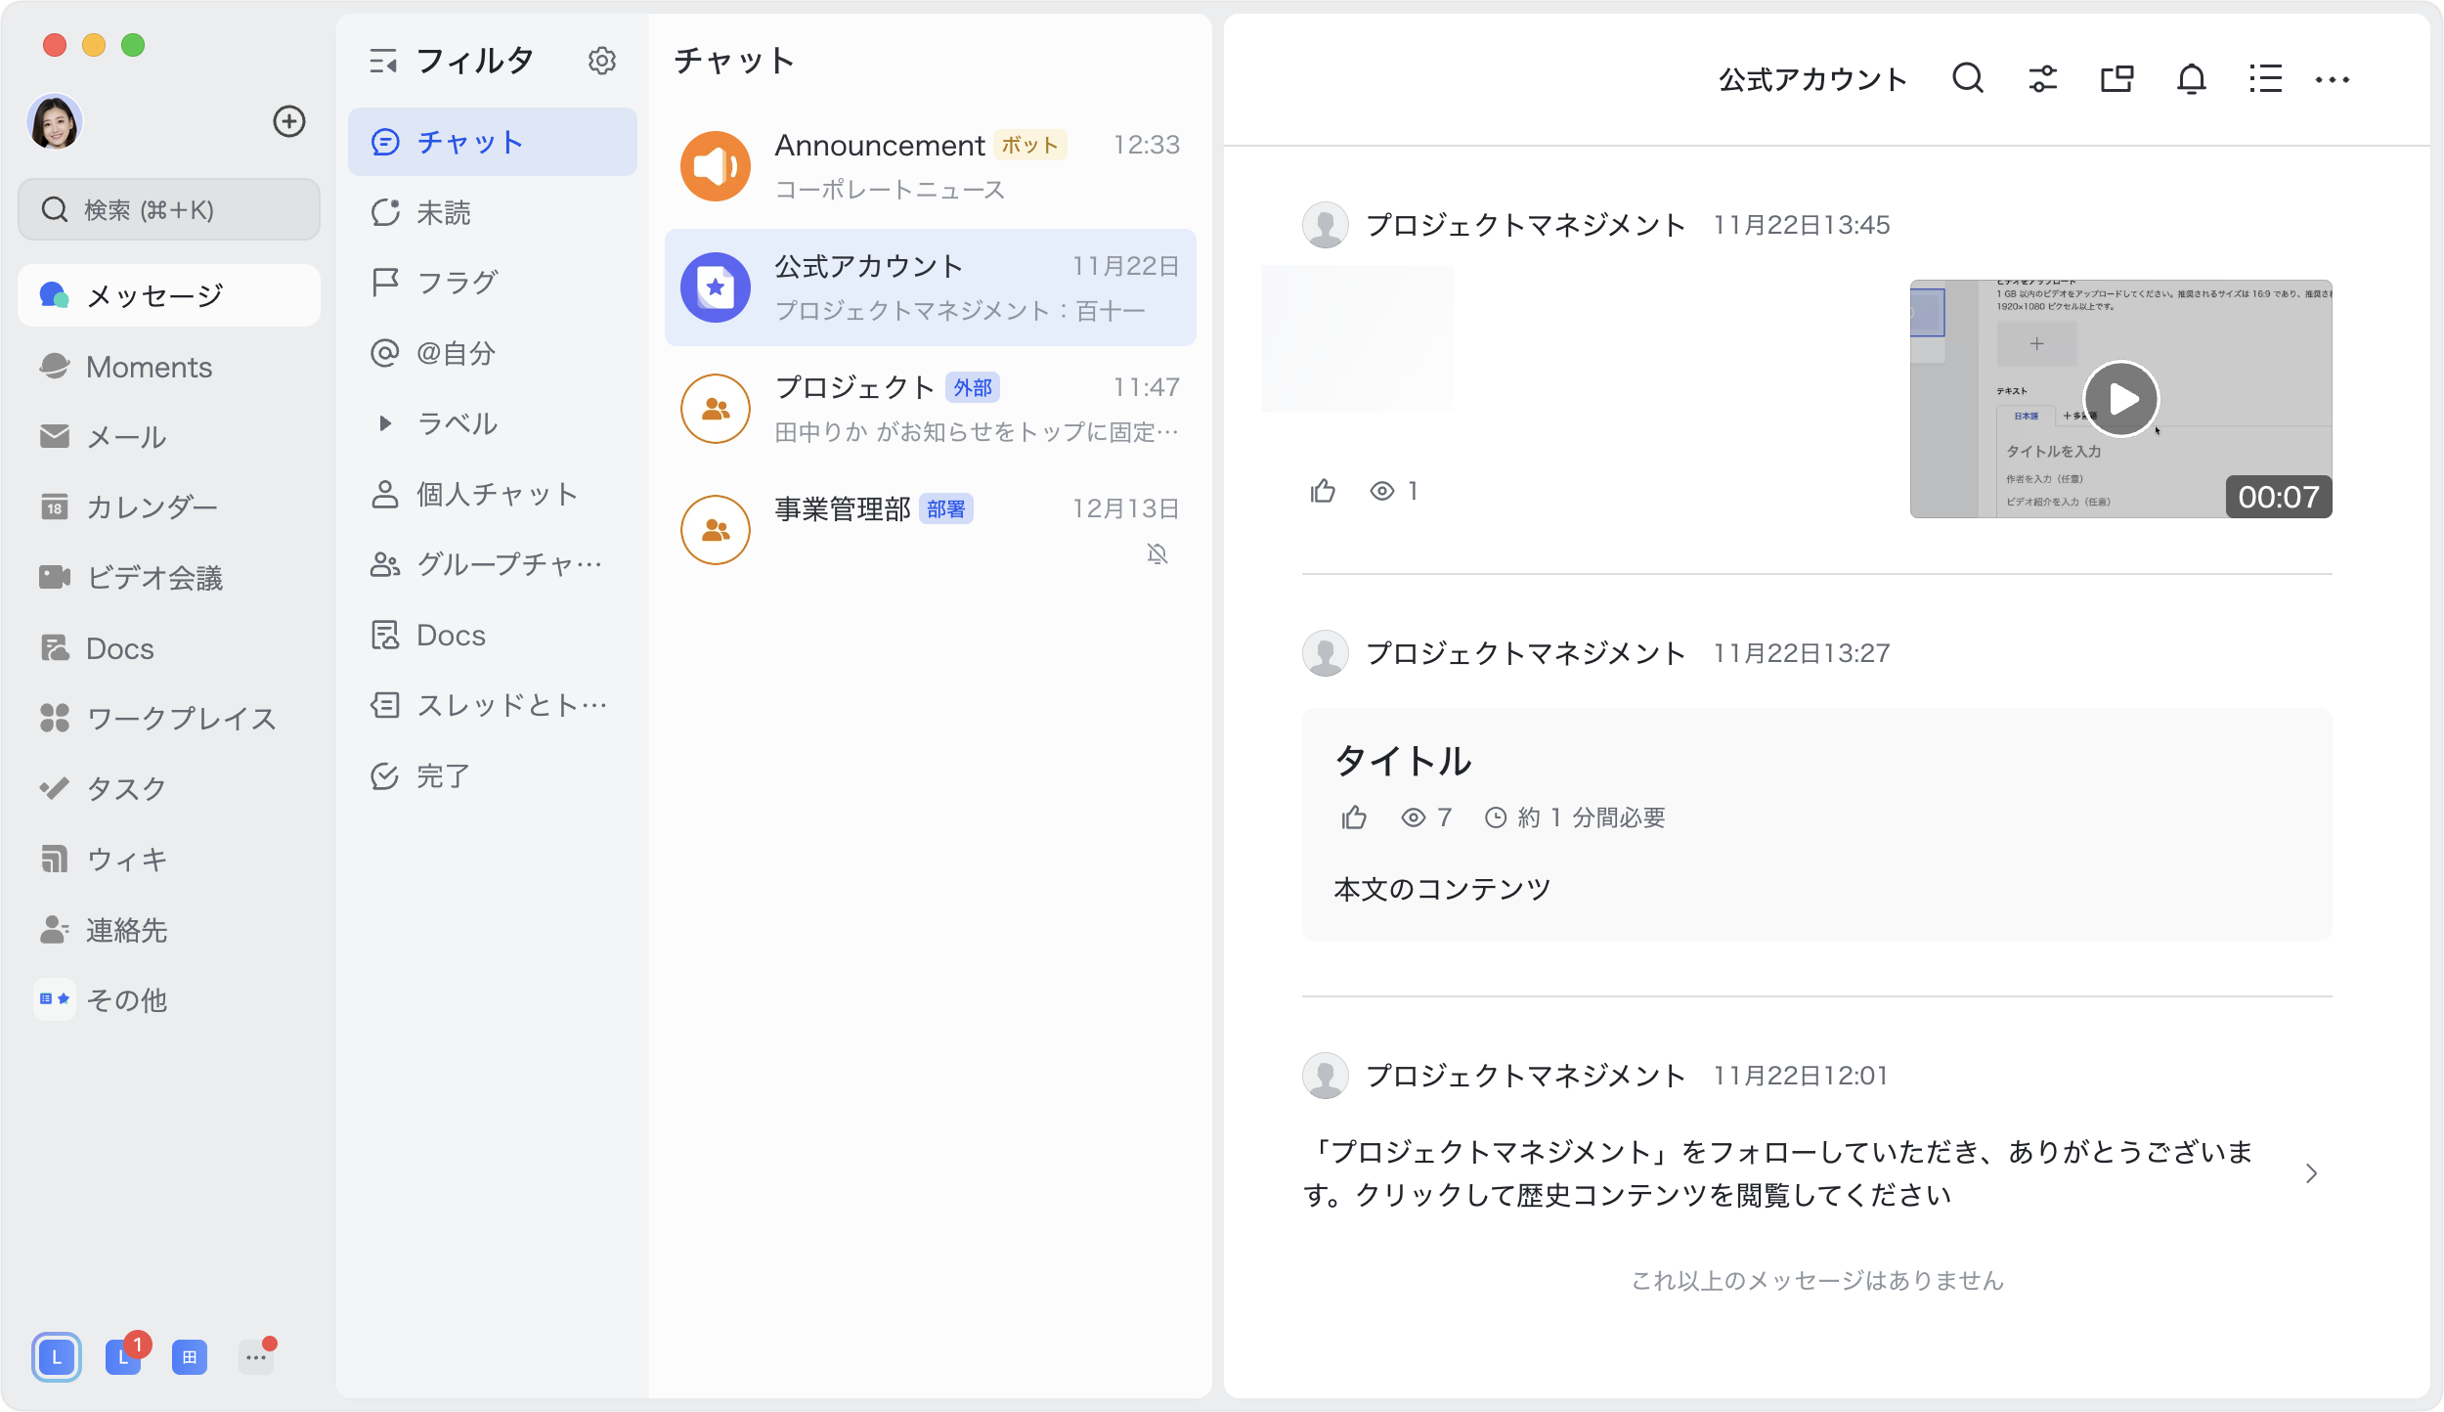2444x1412 pixels.
Task: Select the 未読 filter
Action: click(442, 212)
